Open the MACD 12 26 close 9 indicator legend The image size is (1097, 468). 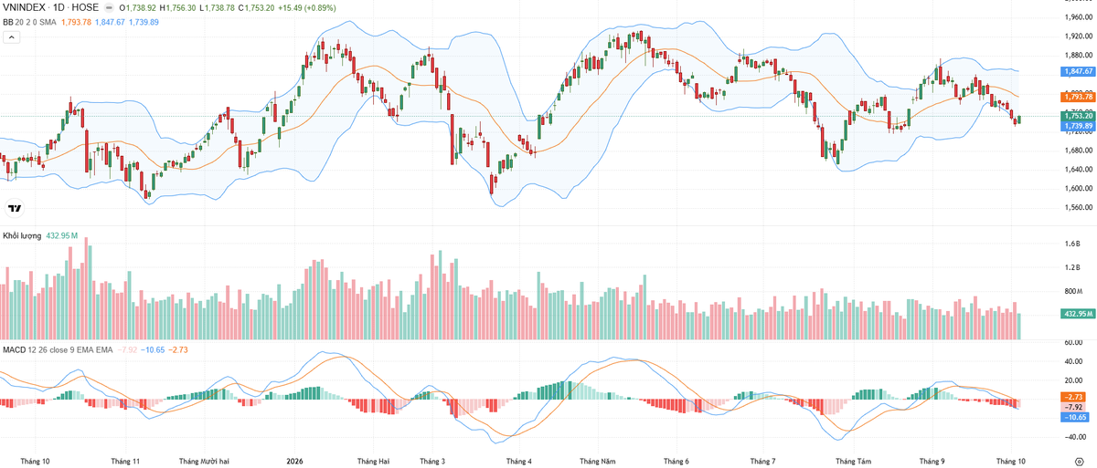pyautogui.click(x=57, y=349)
